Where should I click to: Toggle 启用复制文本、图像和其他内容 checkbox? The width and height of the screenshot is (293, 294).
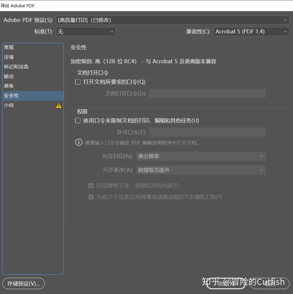[x=91, y=186]
